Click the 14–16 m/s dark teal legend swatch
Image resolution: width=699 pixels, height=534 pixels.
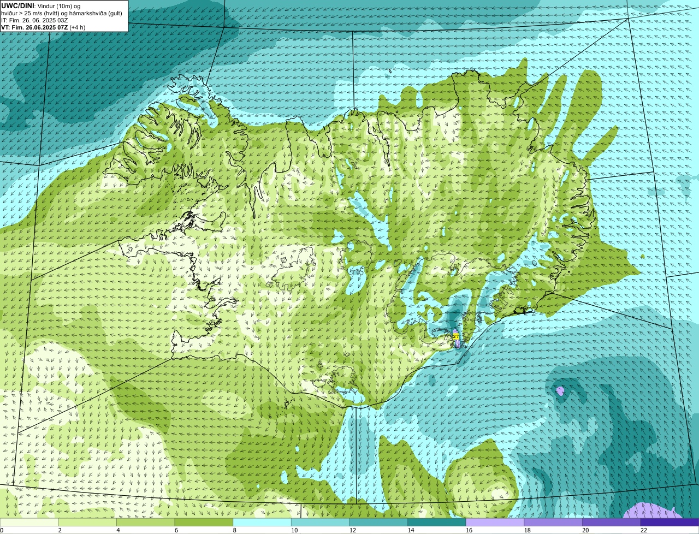click(437, 522)
